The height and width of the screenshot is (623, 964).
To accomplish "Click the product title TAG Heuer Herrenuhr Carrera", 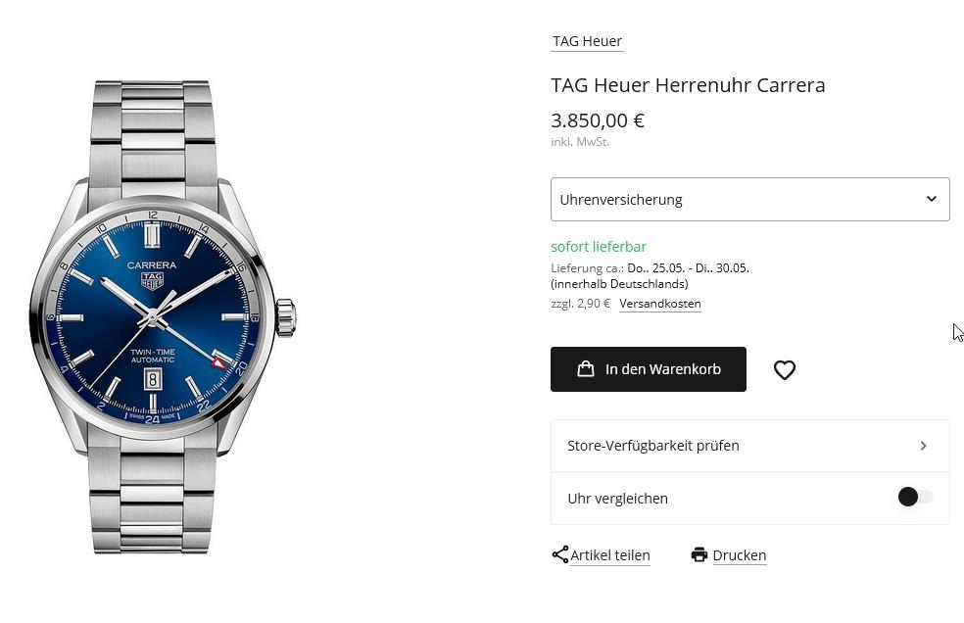I will [x=688, y=85].
